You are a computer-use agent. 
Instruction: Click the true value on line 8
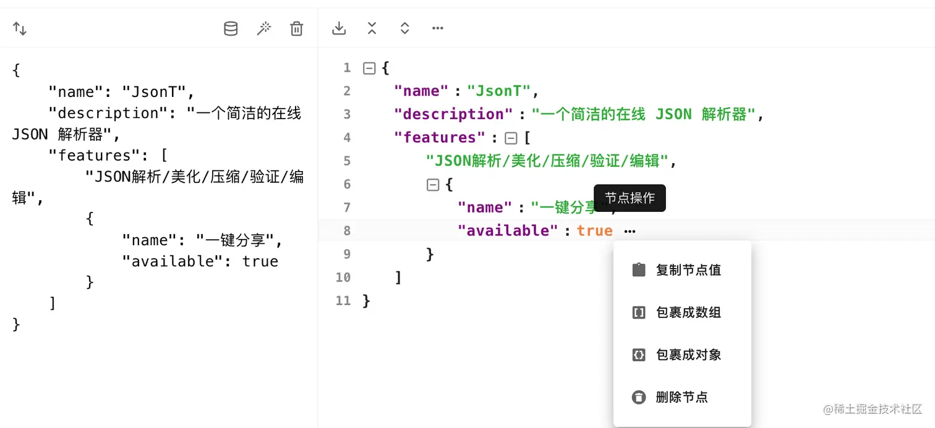[595, 230]
